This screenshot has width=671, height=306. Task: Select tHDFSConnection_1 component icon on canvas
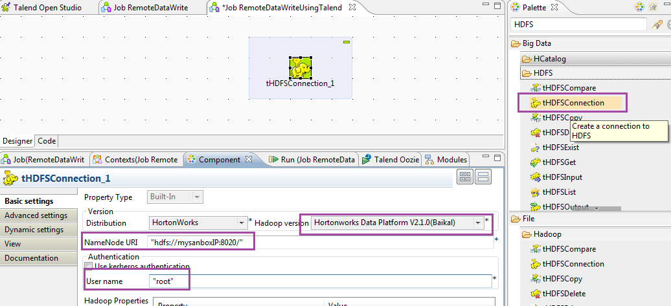(300, 67)
